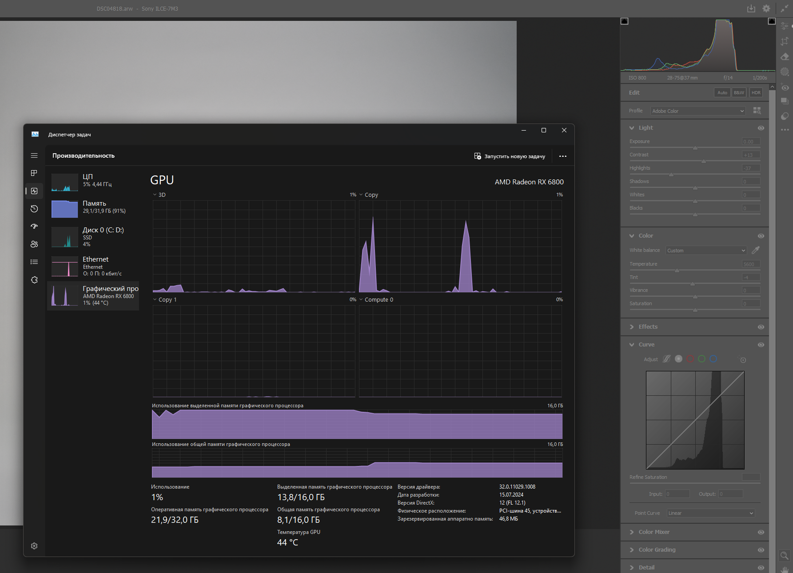The image size is (793, 573).
Task: Click the Temperature value input field
Action: pyautogui.click(x=751, y=264)
